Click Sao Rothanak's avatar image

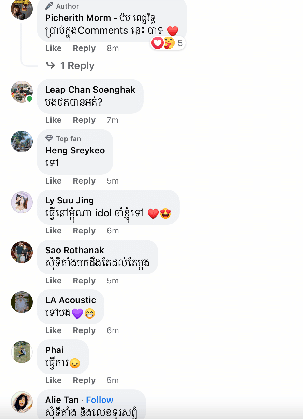pyautogui.click(x=22, y=252)
